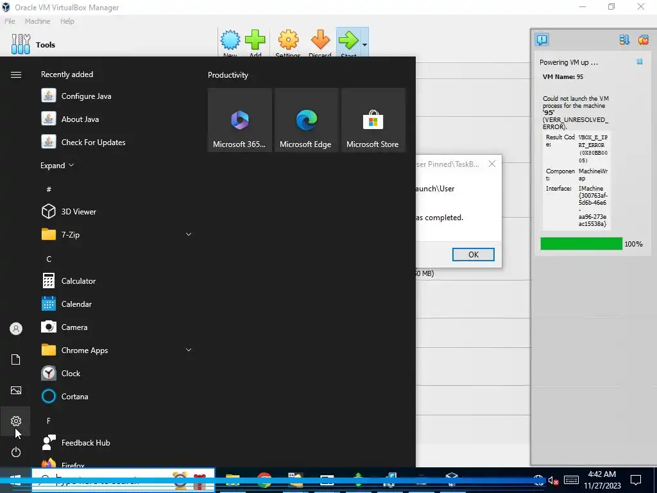Image resolution: width=657 pixels, height=493 pixels.
Task: Click OK in the completed dialog
Action: [x=473, y=254]
